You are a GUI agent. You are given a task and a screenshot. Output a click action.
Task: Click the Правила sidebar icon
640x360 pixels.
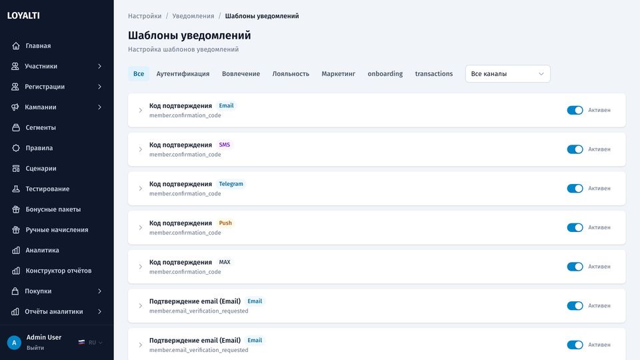click(16, 148)
